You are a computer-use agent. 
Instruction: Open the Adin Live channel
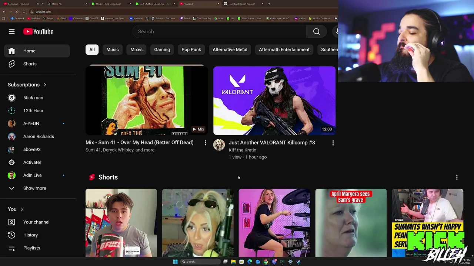37,175
